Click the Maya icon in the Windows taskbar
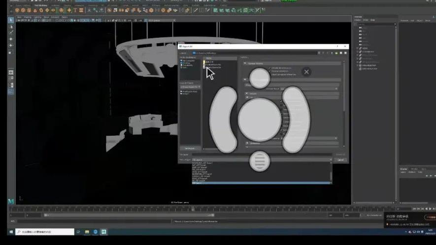This screenshot has width=436, height=245. click(x=104, y=232)
